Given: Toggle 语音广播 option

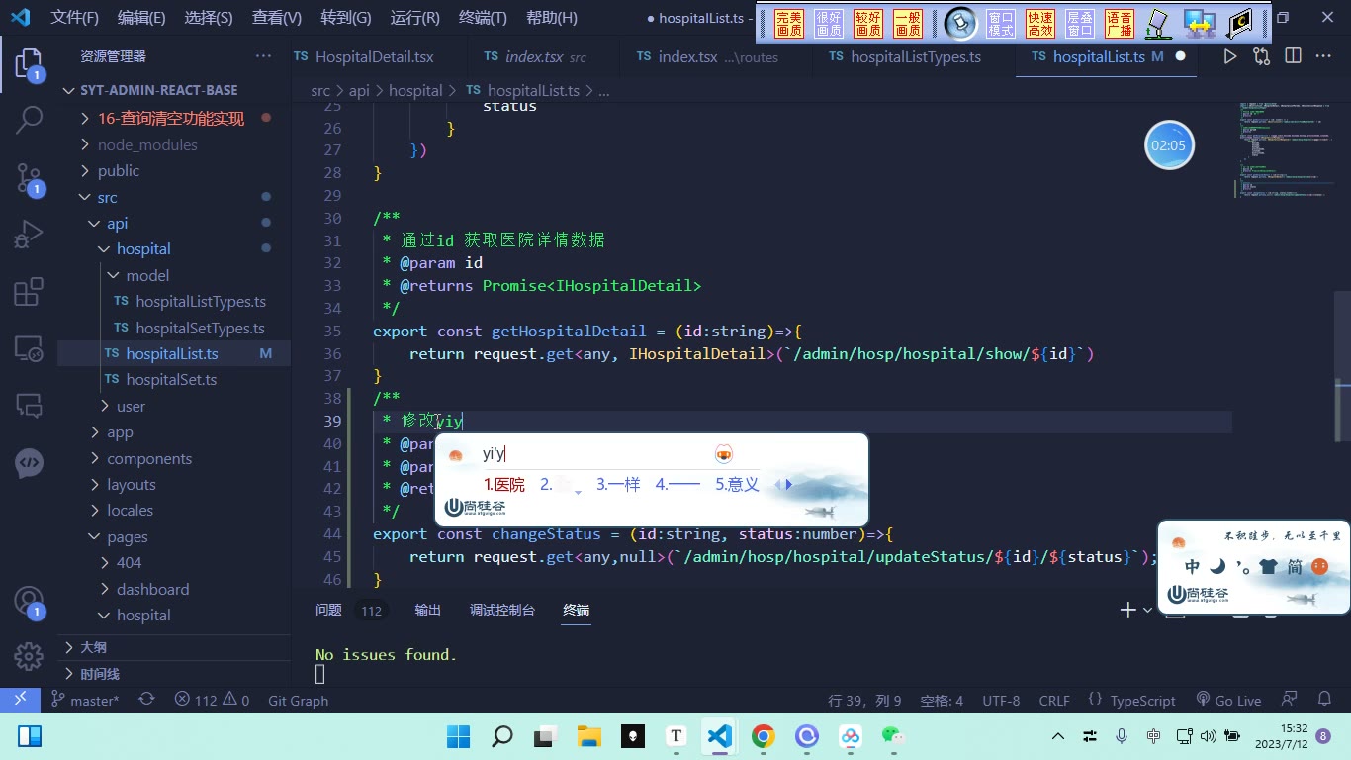Looking at the screenshot, I should [x=1120, y=24].
